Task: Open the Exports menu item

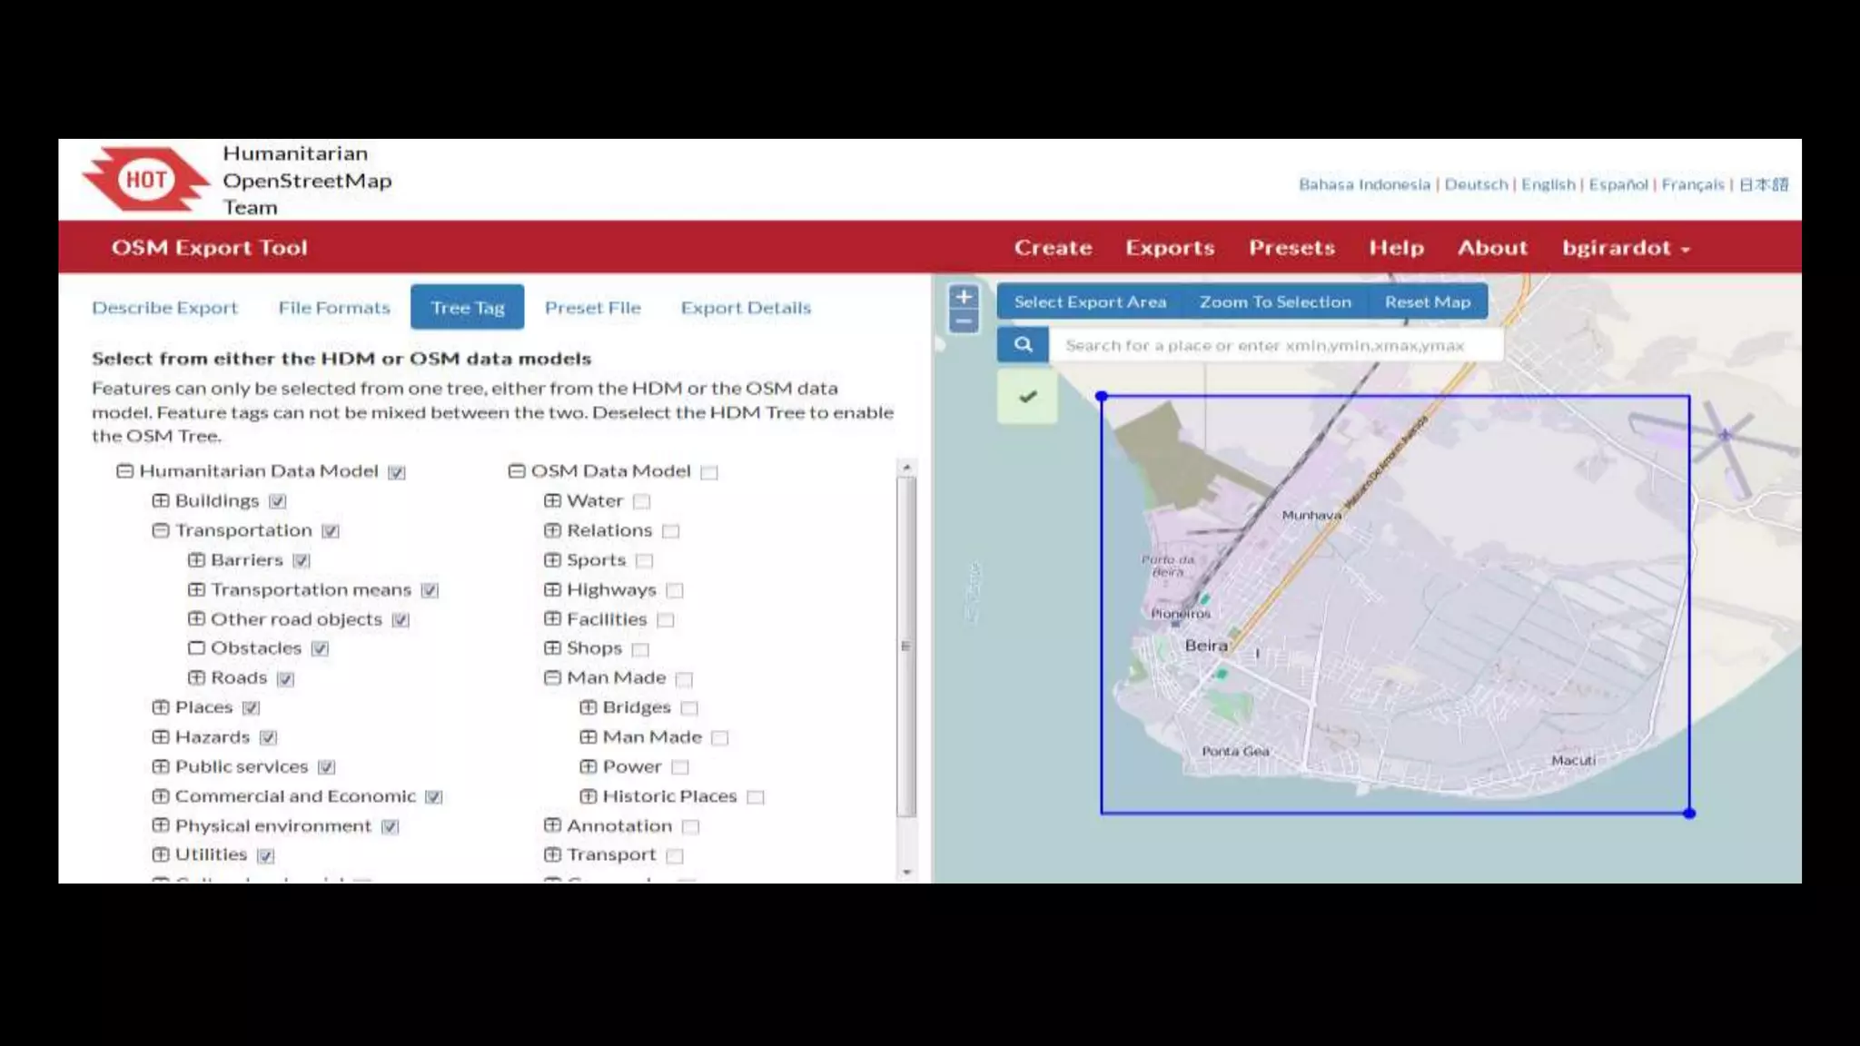Action: click(x=1170, y=248)
